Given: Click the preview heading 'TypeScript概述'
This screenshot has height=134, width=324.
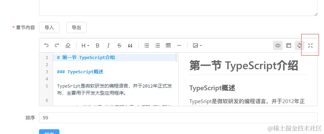Looking at the screenshot, I should click(x=212, y=88).
